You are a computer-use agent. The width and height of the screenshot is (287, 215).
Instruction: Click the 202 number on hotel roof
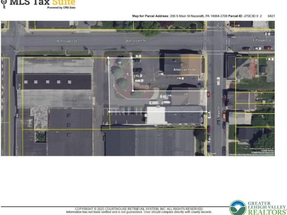point(184,64)
